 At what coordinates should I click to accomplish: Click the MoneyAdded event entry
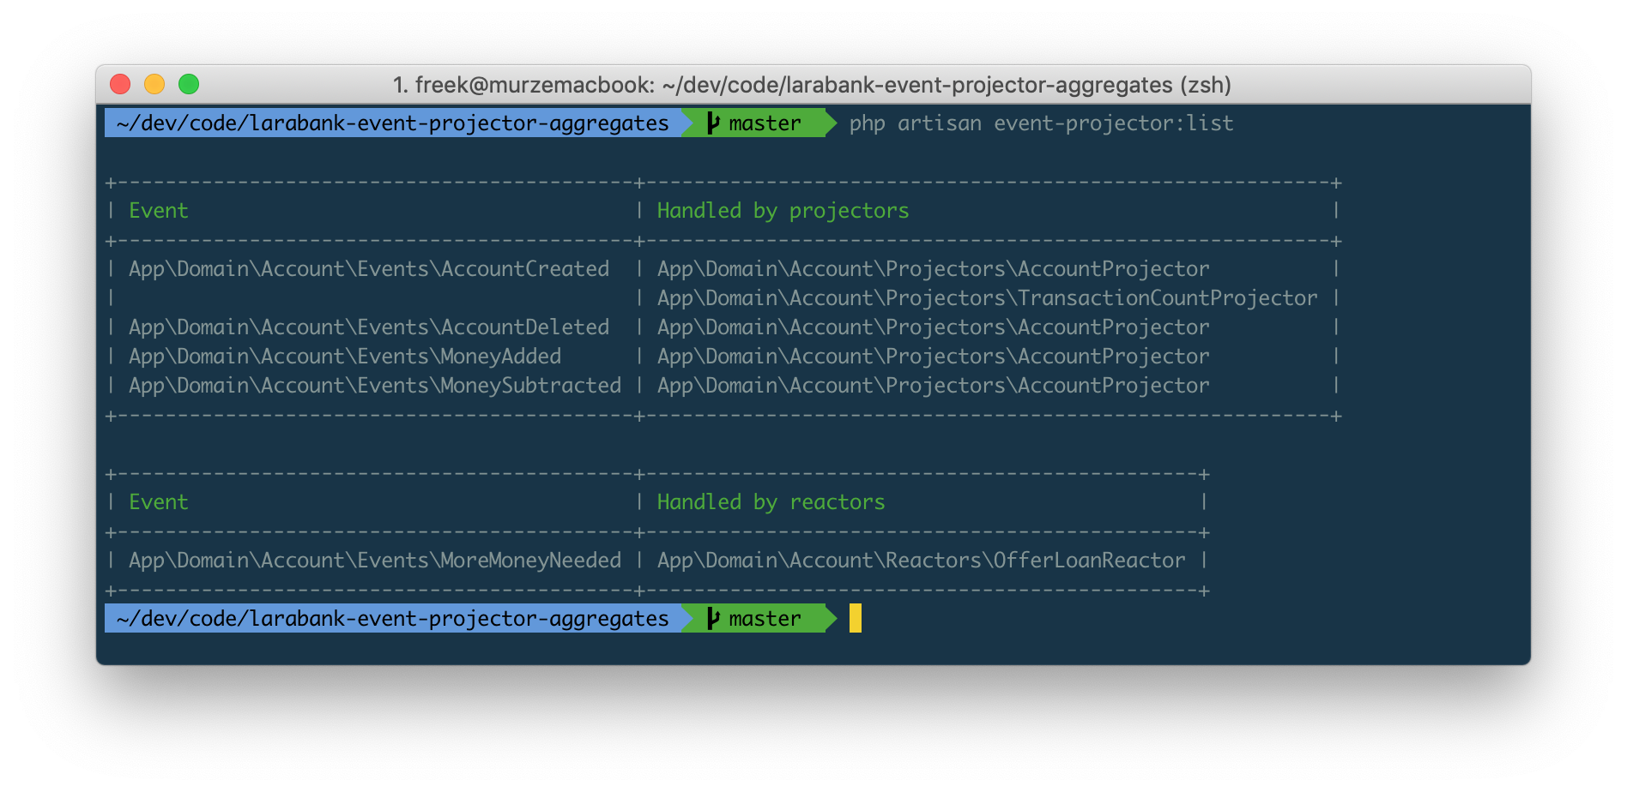point(345,357)
